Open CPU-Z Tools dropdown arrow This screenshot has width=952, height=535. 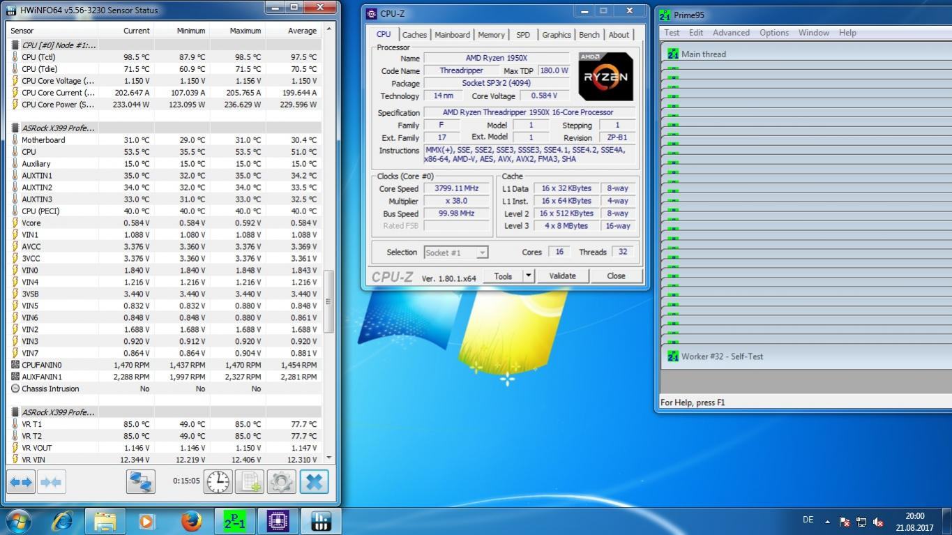[x=528, y=276]
